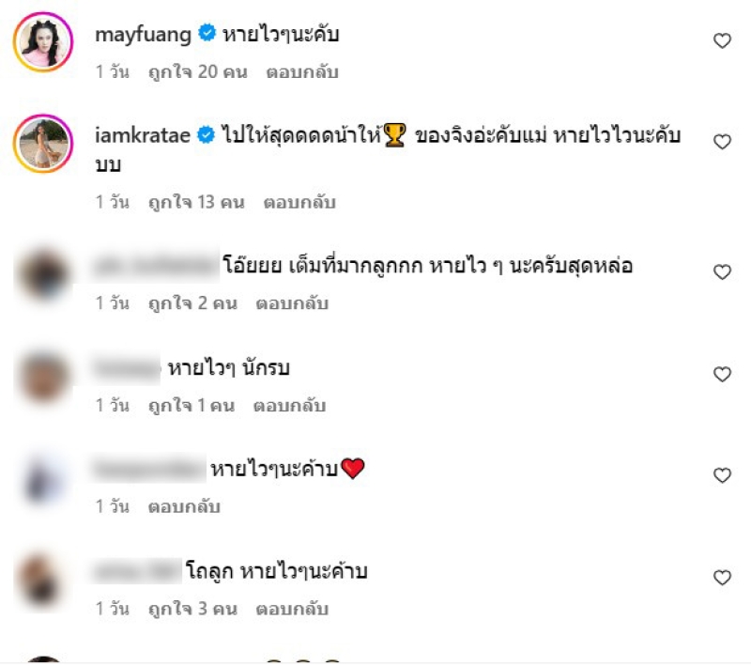View the 20 likes on mayfuang's comment
The height and width of the screenshot is (666, 751).
coord(198,72)
